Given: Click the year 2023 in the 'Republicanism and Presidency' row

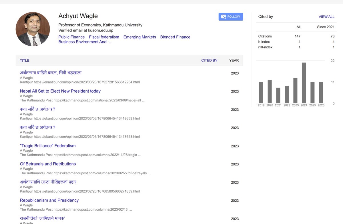Looking at the screenshot, I should (235, 201).
